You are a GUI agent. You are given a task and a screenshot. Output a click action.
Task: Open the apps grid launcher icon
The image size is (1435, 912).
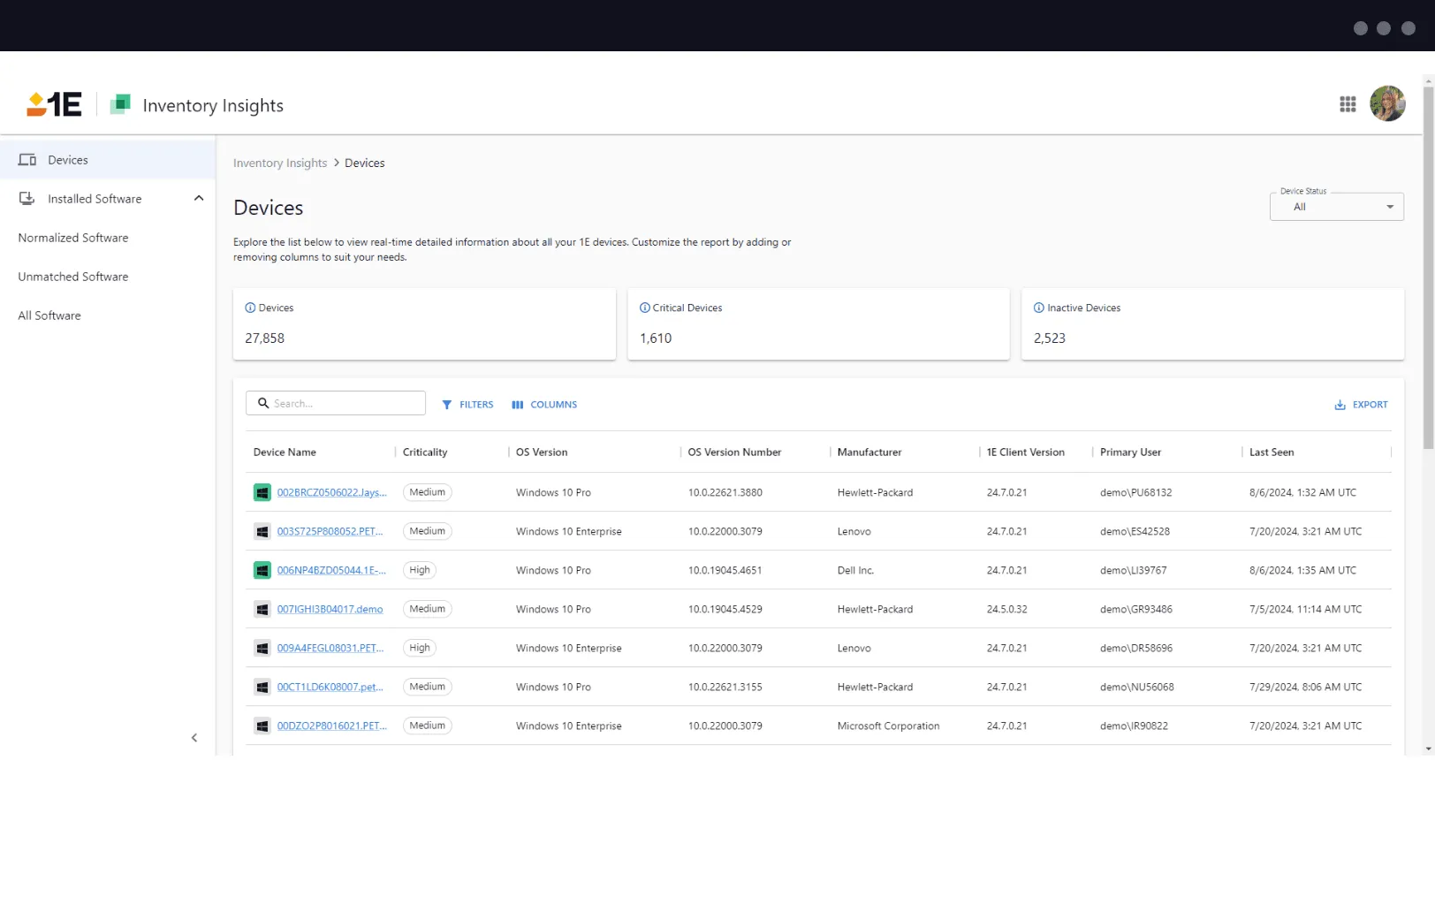(1348, 104)
